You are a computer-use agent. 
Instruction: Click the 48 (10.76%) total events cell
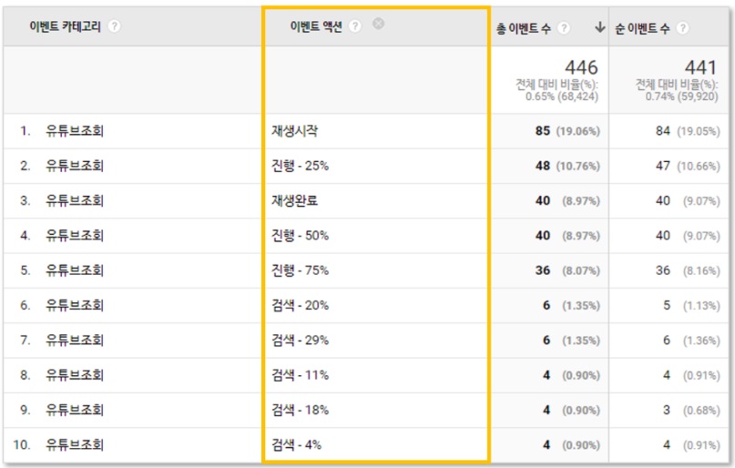click(567, 166)
